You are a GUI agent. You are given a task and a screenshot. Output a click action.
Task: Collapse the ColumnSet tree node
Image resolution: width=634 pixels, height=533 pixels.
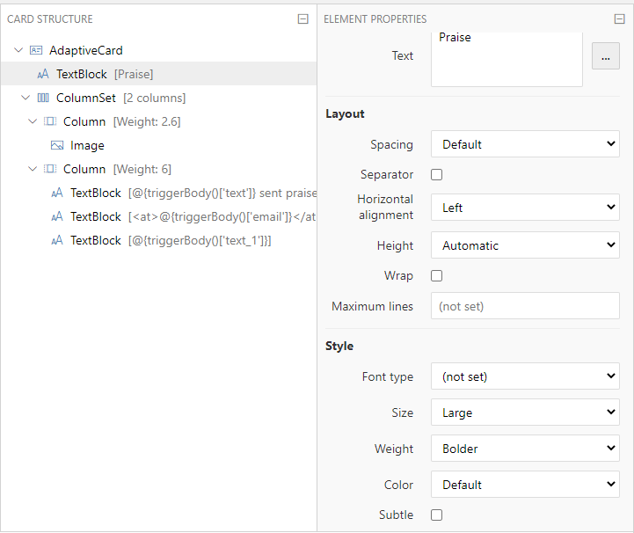tap(26, 99)
